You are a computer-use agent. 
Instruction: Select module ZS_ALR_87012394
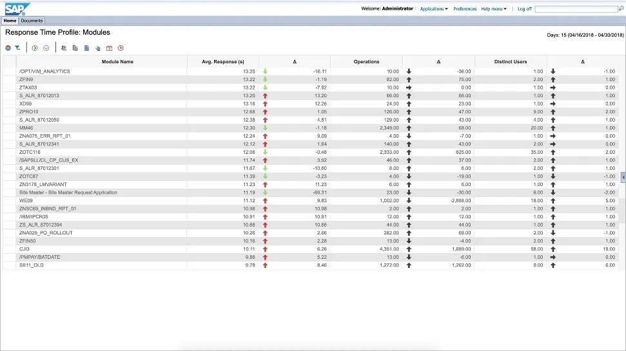[x=41, y=225]
